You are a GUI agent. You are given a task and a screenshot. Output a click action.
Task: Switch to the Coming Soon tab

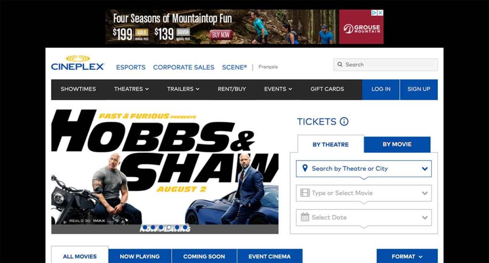pyautogui.click(x=204, y=256)
